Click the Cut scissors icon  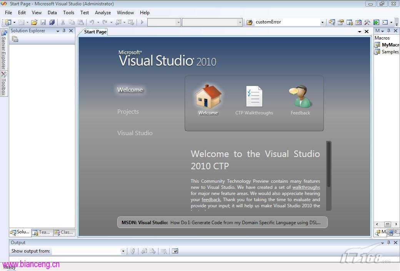click(x=63, y=22)
